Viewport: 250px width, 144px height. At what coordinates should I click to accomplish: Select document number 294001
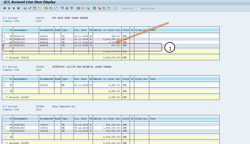pos(44,36)
